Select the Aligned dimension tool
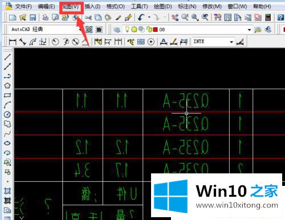This screenshot has width=285, height=220. coord(23,41)
